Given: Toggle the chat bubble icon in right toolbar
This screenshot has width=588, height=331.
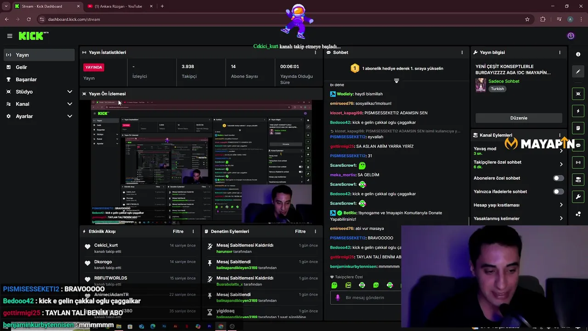Looking at the screenshot, I should pyautogui.click(x=578, y=145).
